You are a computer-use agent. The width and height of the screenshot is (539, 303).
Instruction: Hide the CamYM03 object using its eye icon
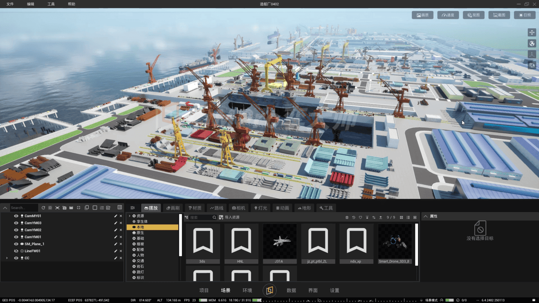tap(16, 223)
